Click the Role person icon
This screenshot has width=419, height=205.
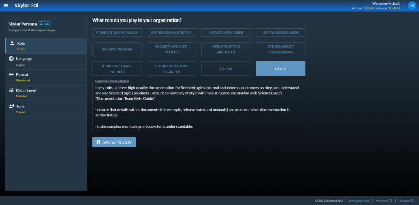coord(12,43)
